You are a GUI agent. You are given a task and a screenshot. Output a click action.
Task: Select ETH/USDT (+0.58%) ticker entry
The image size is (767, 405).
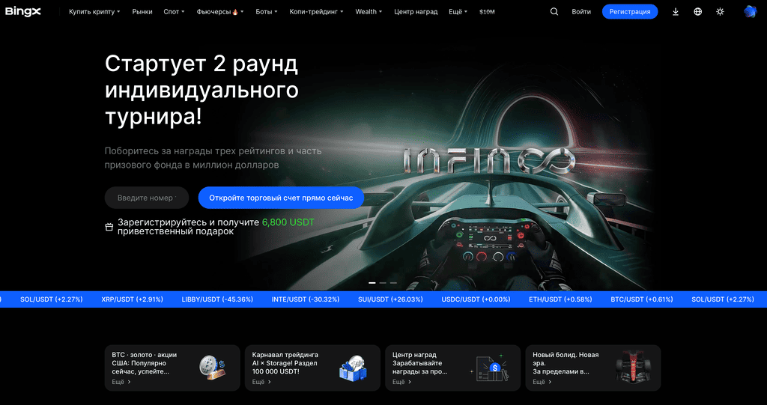(x=560, y=299)
